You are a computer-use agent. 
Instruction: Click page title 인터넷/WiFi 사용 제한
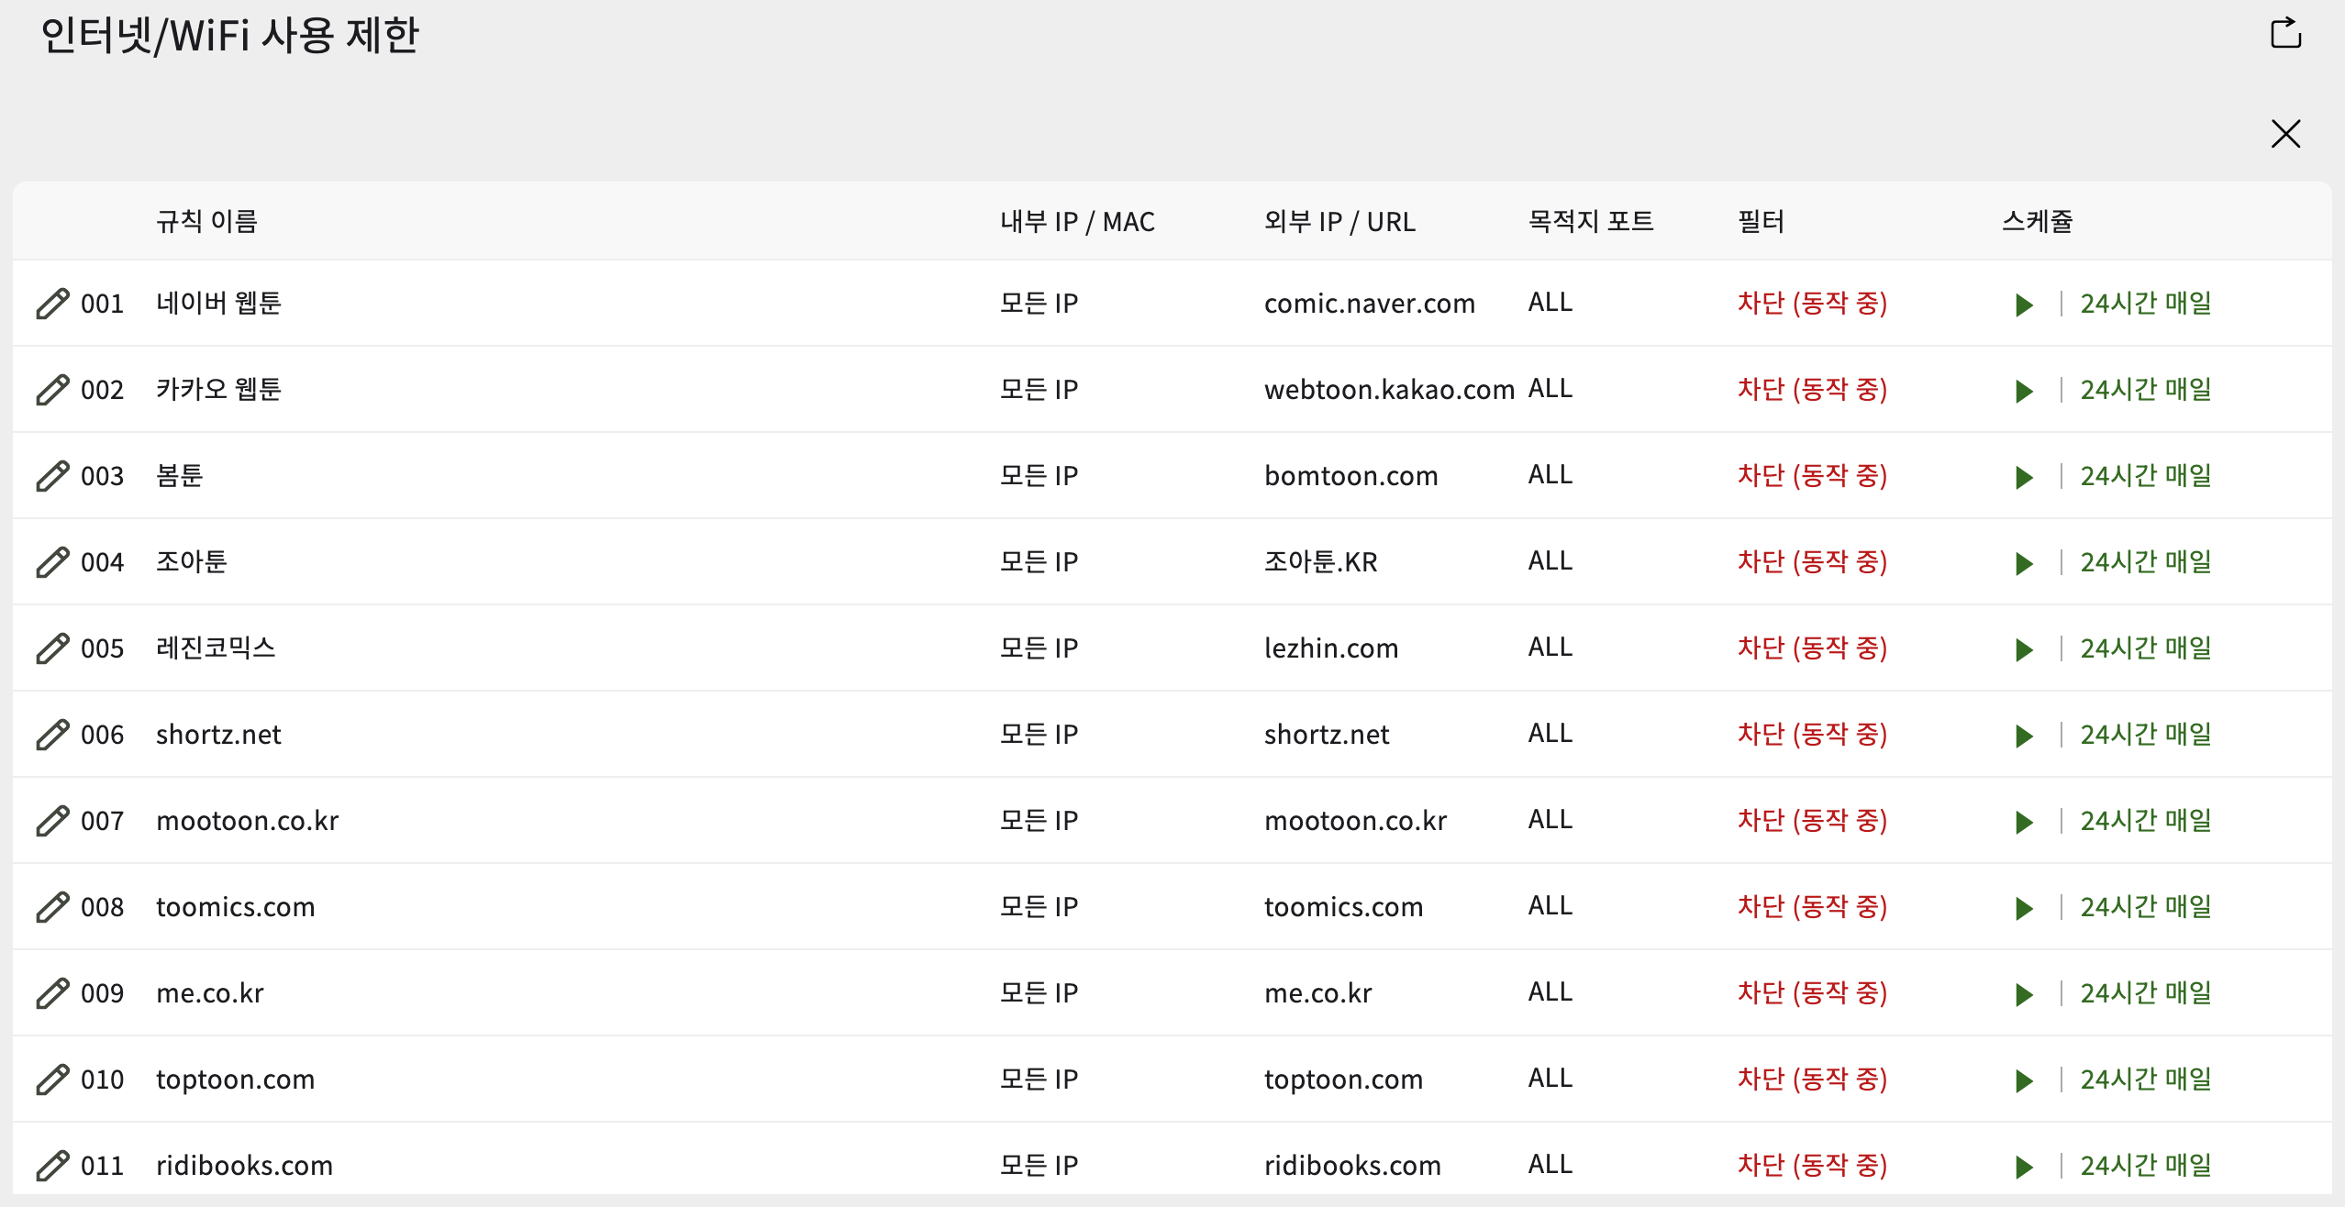(229, 36)
